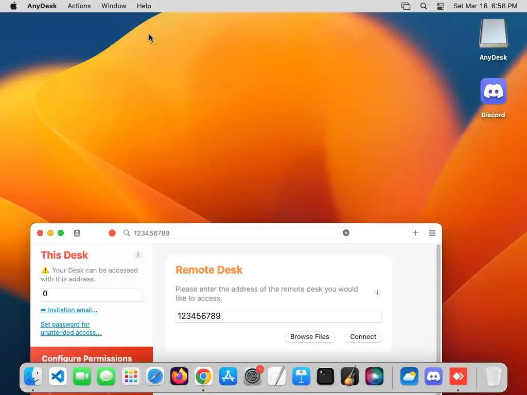Show This Desk info icon
527x395 pixels.
pos(138,255)
